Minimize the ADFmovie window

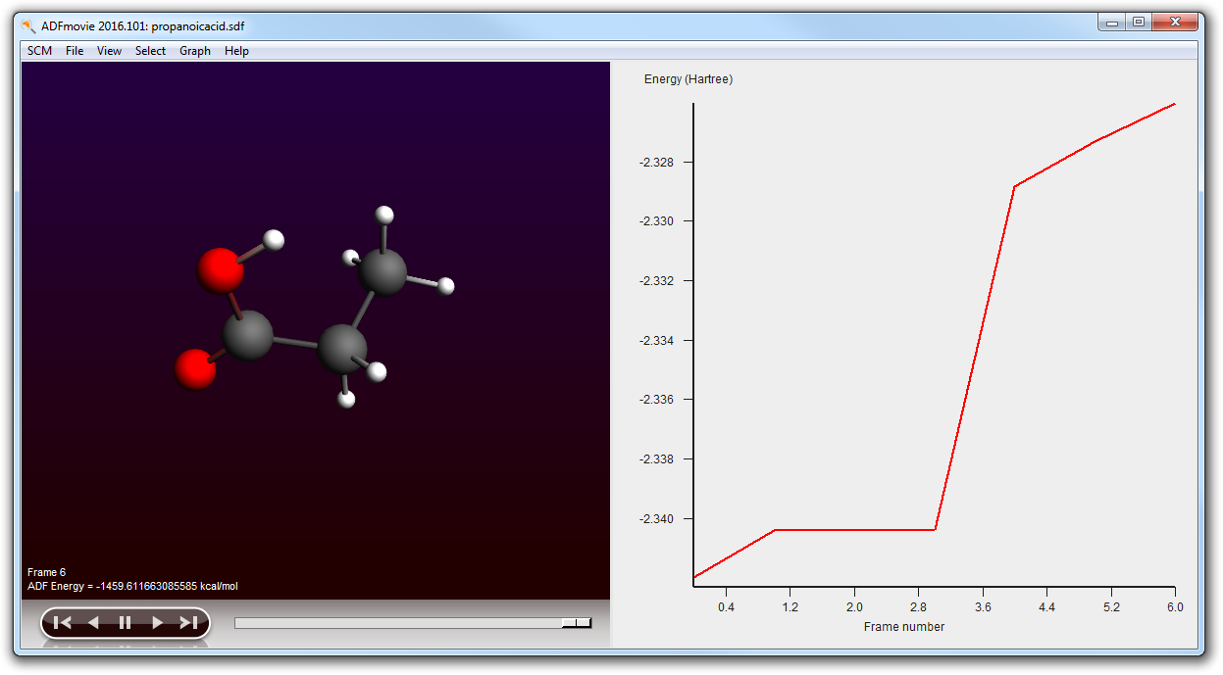point(1111,22)
